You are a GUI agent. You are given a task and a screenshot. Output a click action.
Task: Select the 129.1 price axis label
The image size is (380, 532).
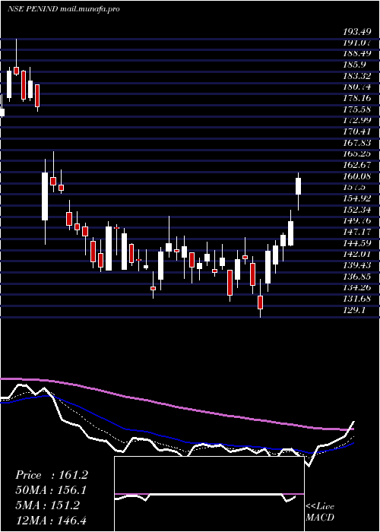pyautogui.click(x=355, y=310)
